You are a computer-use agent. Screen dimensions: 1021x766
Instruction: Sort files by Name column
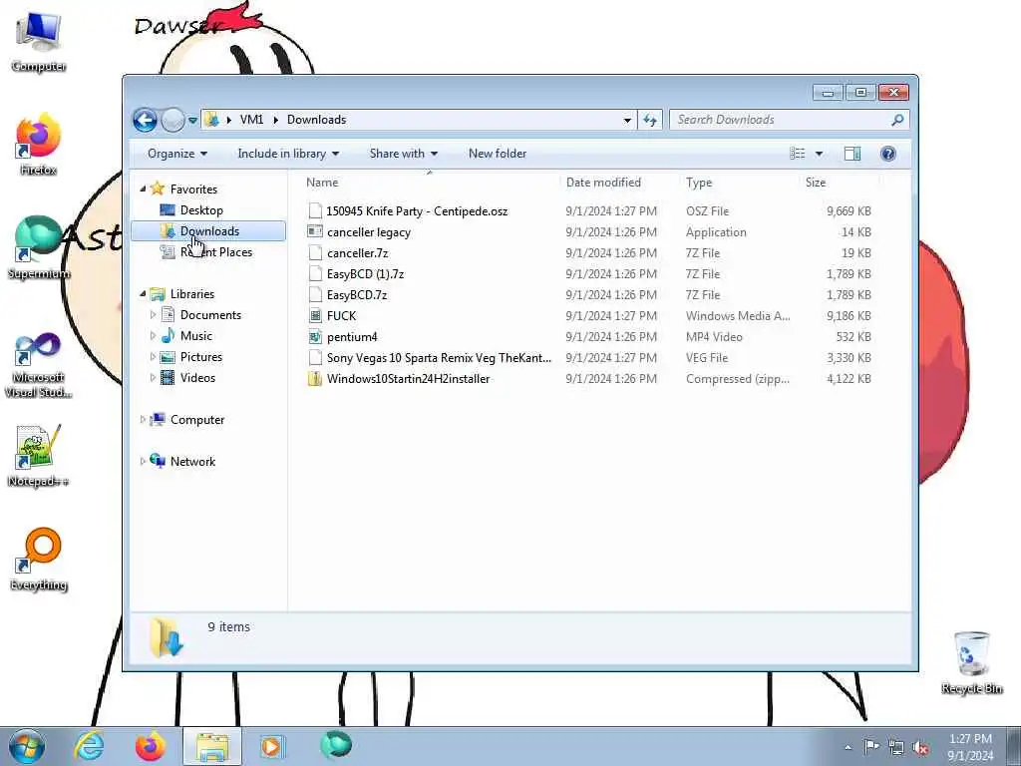point(430,183)
